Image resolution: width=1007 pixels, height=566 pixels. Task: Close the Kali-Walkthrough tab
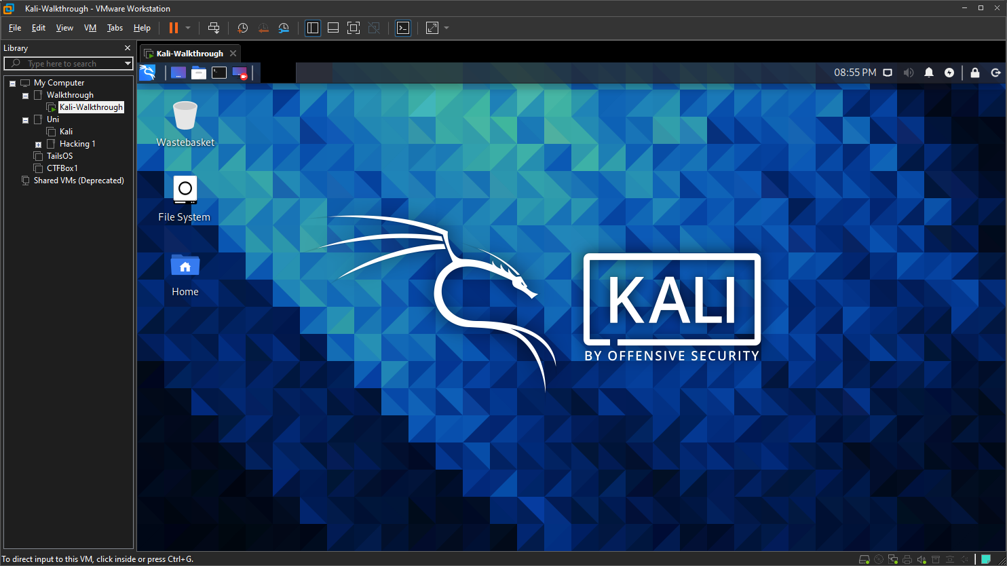pyautogui.click(x=233, y=53)
